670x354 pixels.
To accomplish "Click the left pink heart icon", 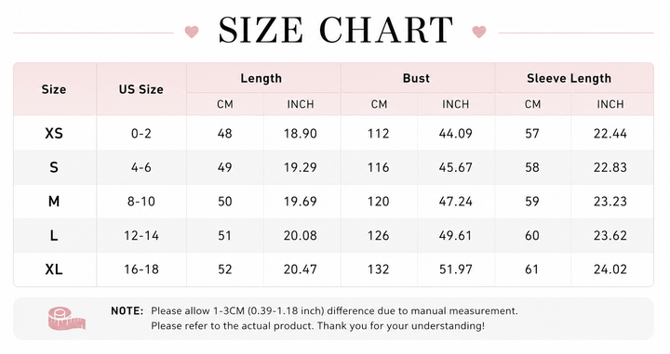I will tap(192, 32).
